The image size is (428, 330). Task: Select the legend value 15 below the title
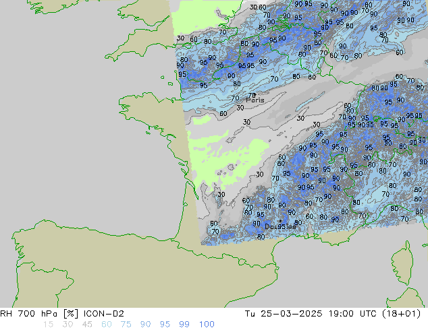click(49, 325)
